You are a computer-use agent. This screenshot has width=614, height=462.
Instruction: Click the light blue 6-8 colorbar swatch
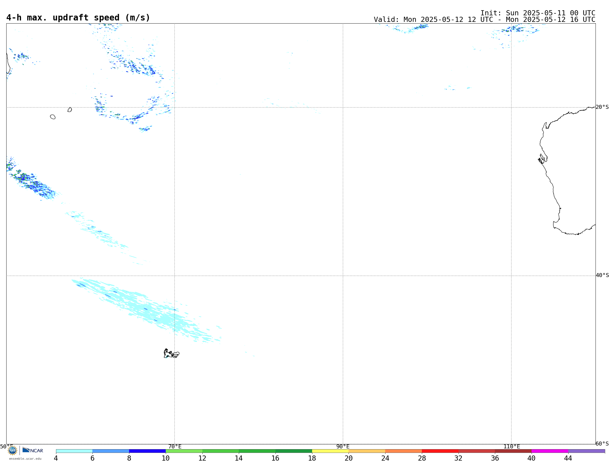point(111,451)
